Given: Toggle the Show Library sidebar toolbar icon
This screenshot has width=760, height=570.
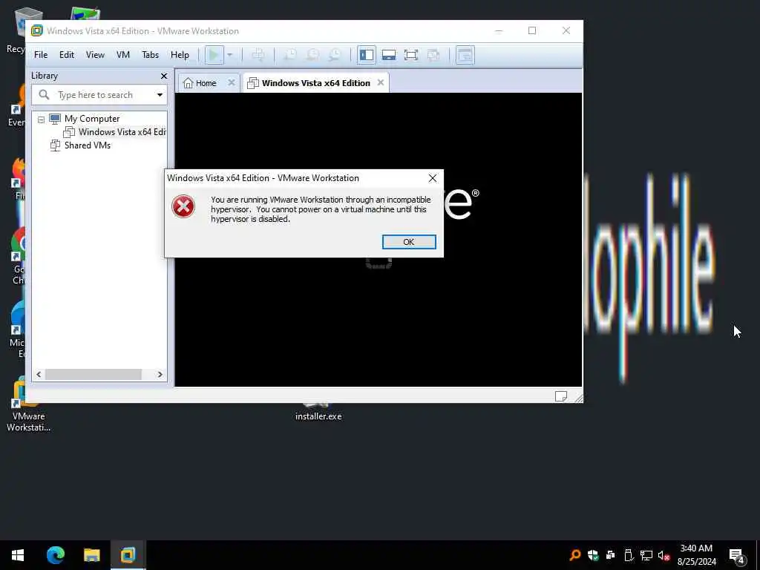Looking at the screenshot, I should (367, 55).
